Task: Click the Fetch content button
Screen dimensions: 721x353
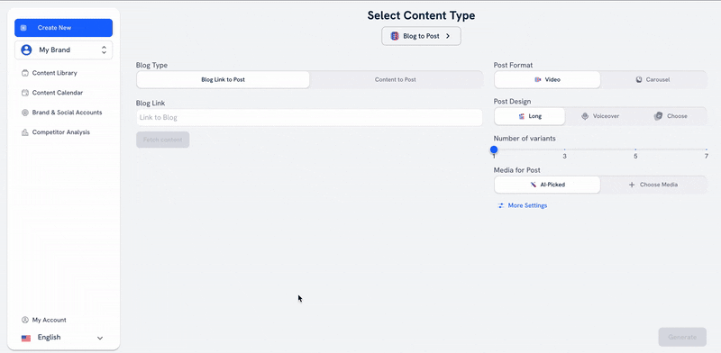Action: point(163,140)
